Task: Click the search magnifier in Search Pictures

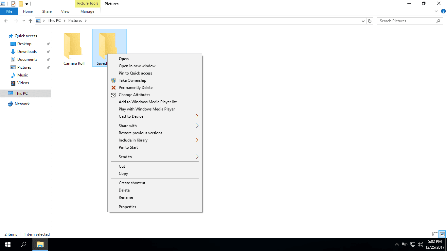Action: [x=438, y=21]
